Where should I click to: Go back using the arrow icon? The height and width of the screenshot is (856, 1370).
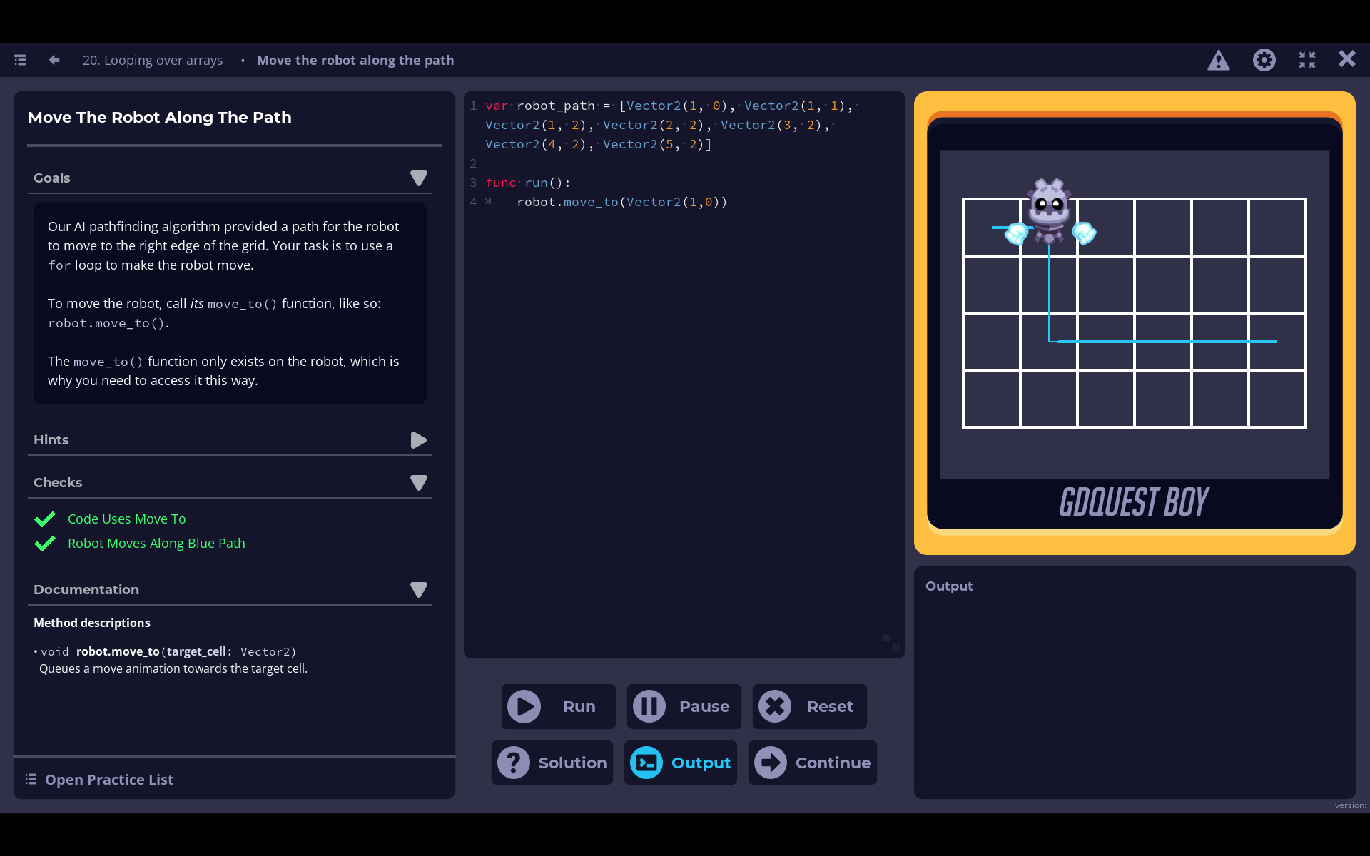click(x=54, y=61)
